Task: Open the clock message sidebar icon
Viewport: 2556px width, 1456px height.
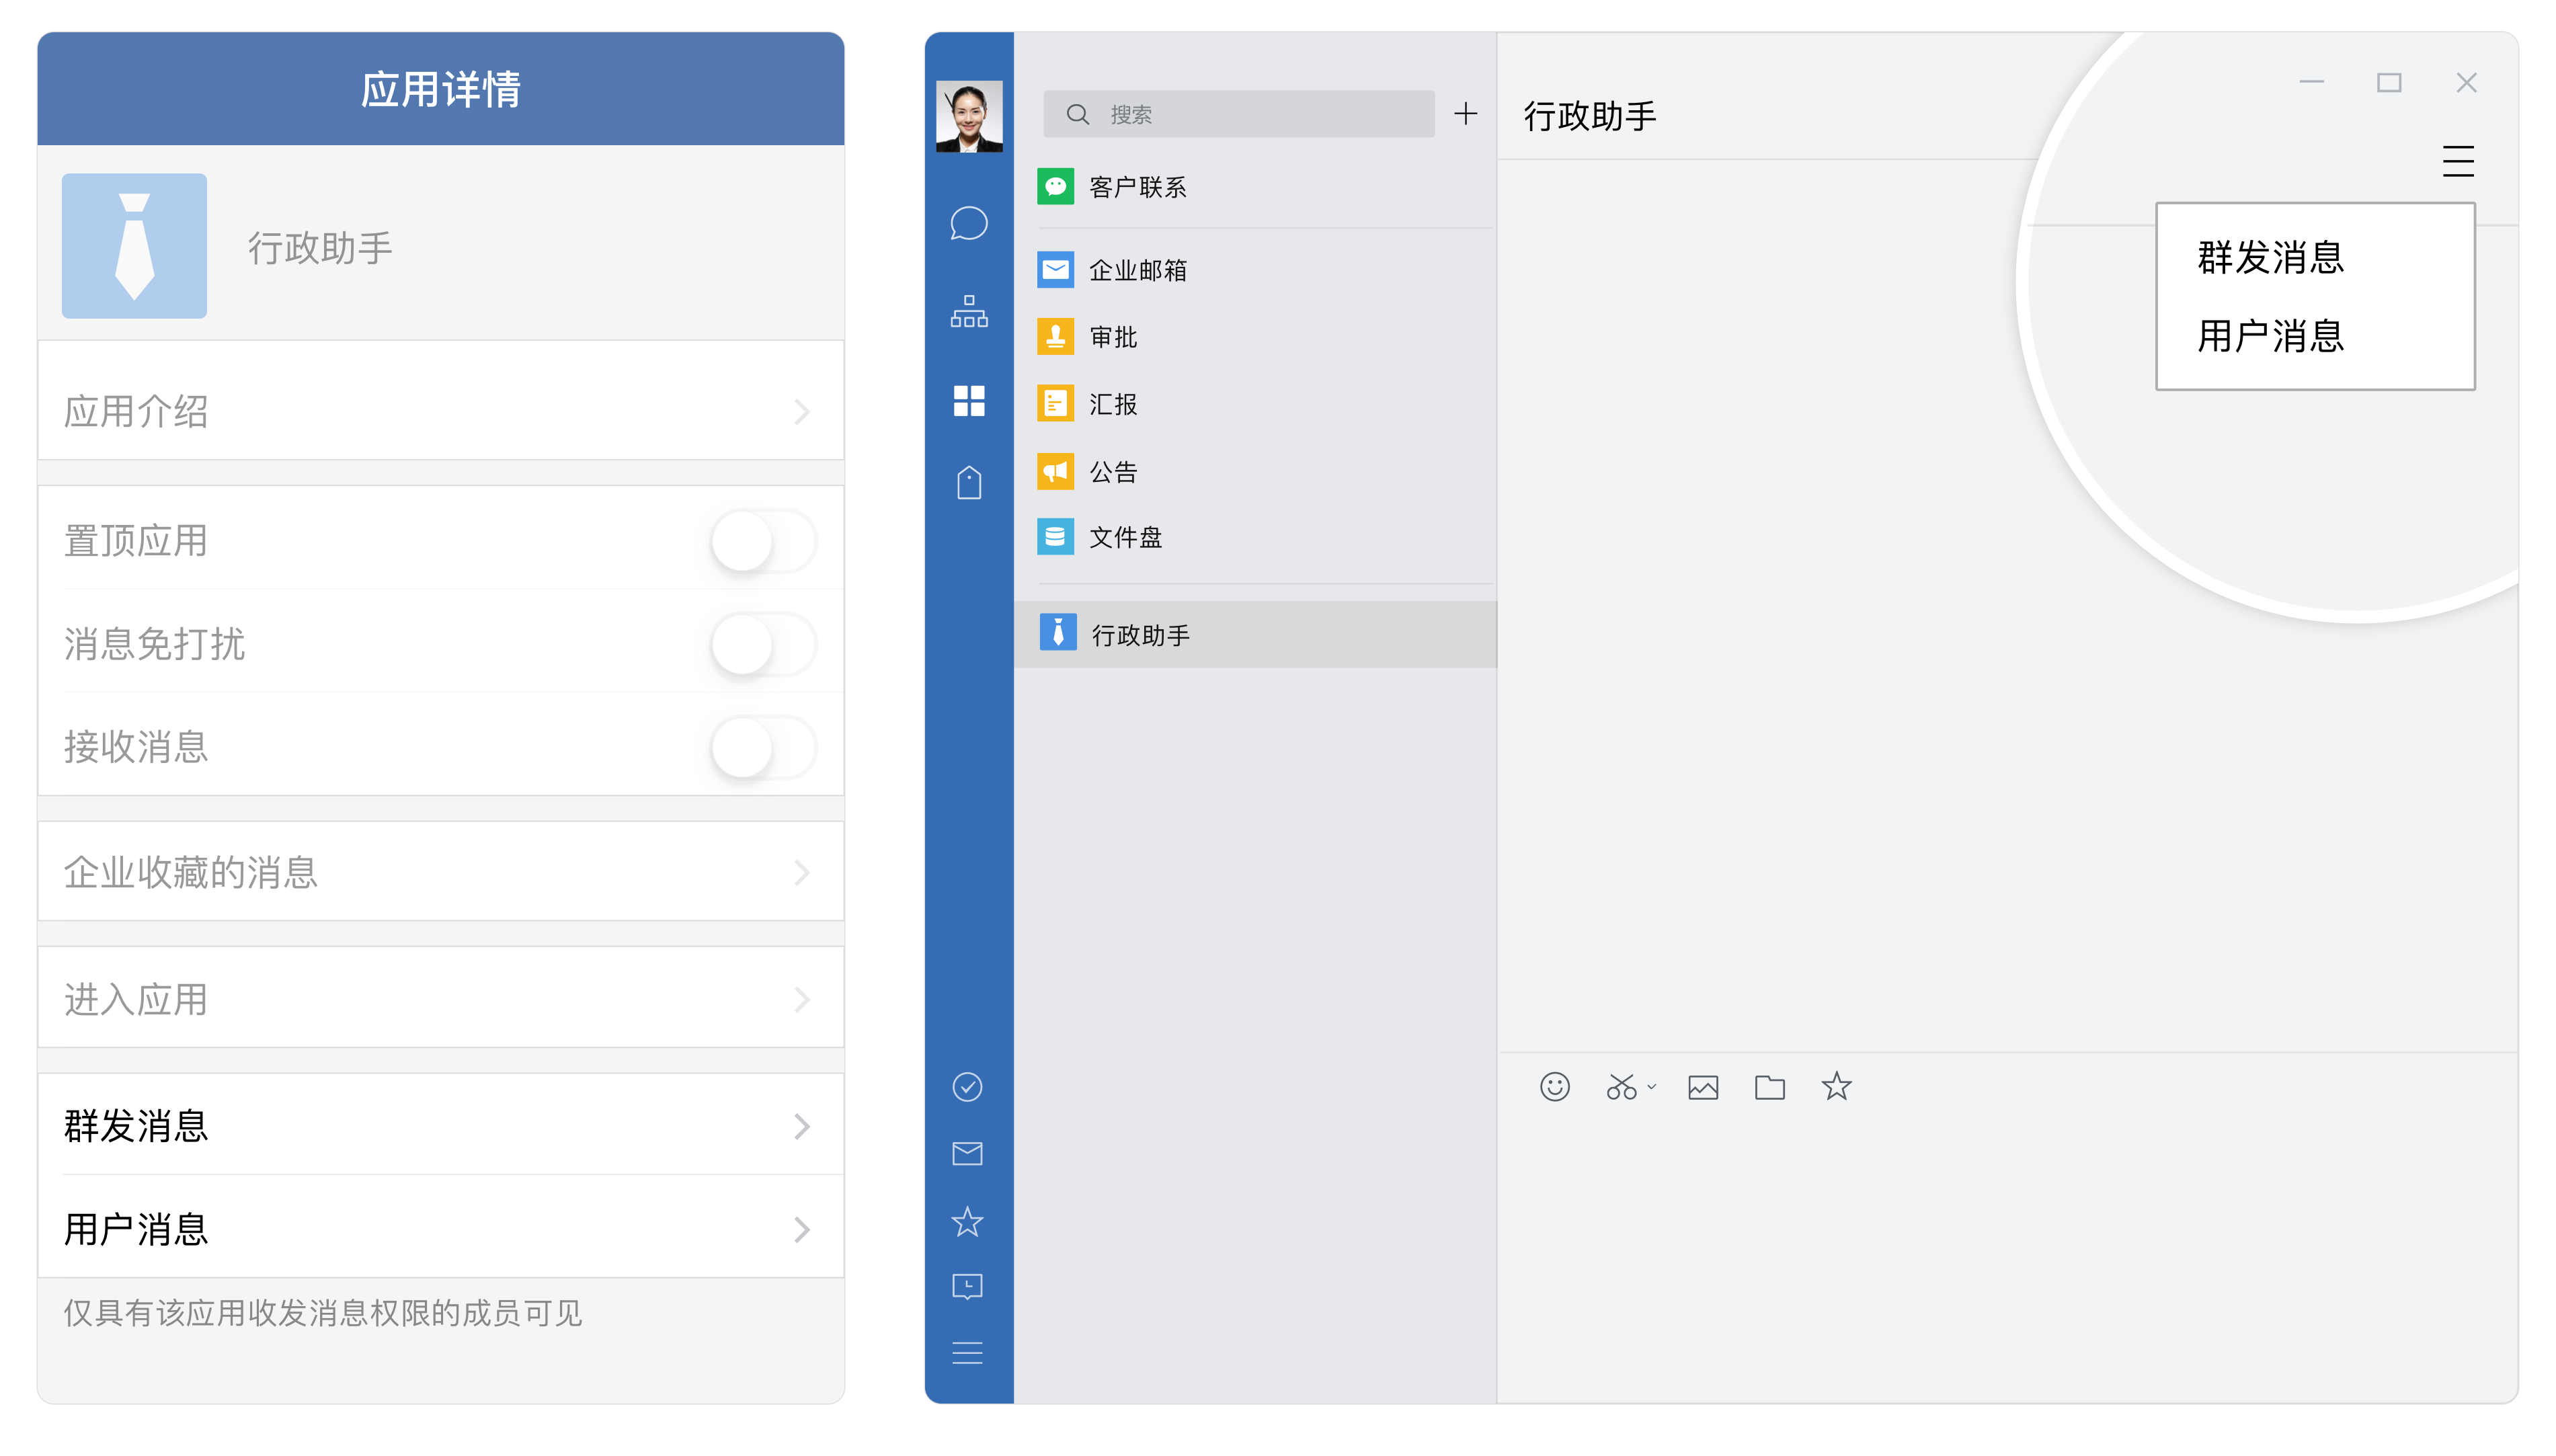Action: 967,1287
